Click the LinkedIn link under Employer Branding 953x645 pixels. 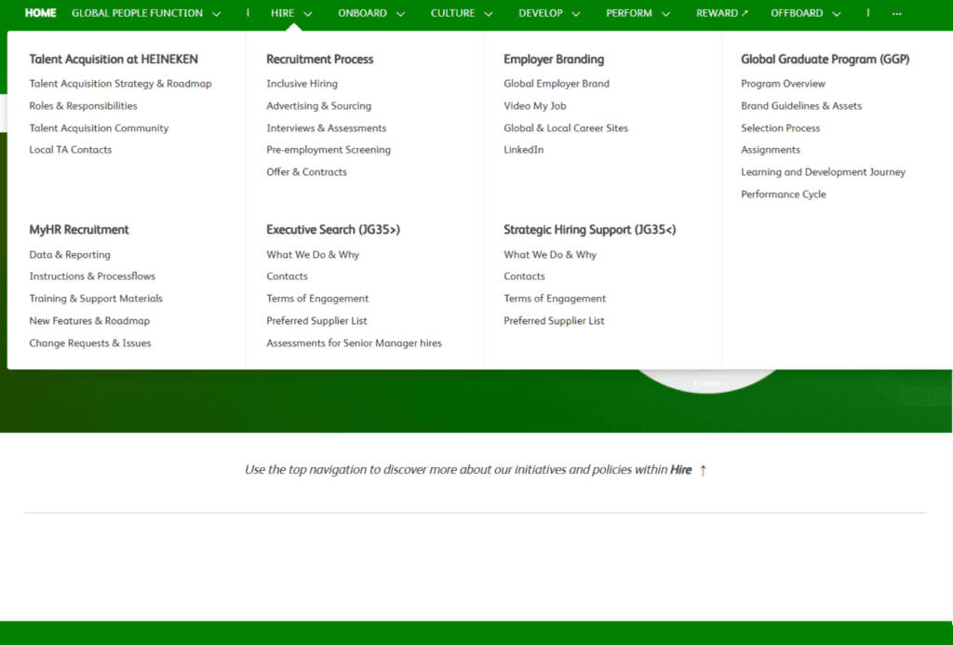click(524, 150)
